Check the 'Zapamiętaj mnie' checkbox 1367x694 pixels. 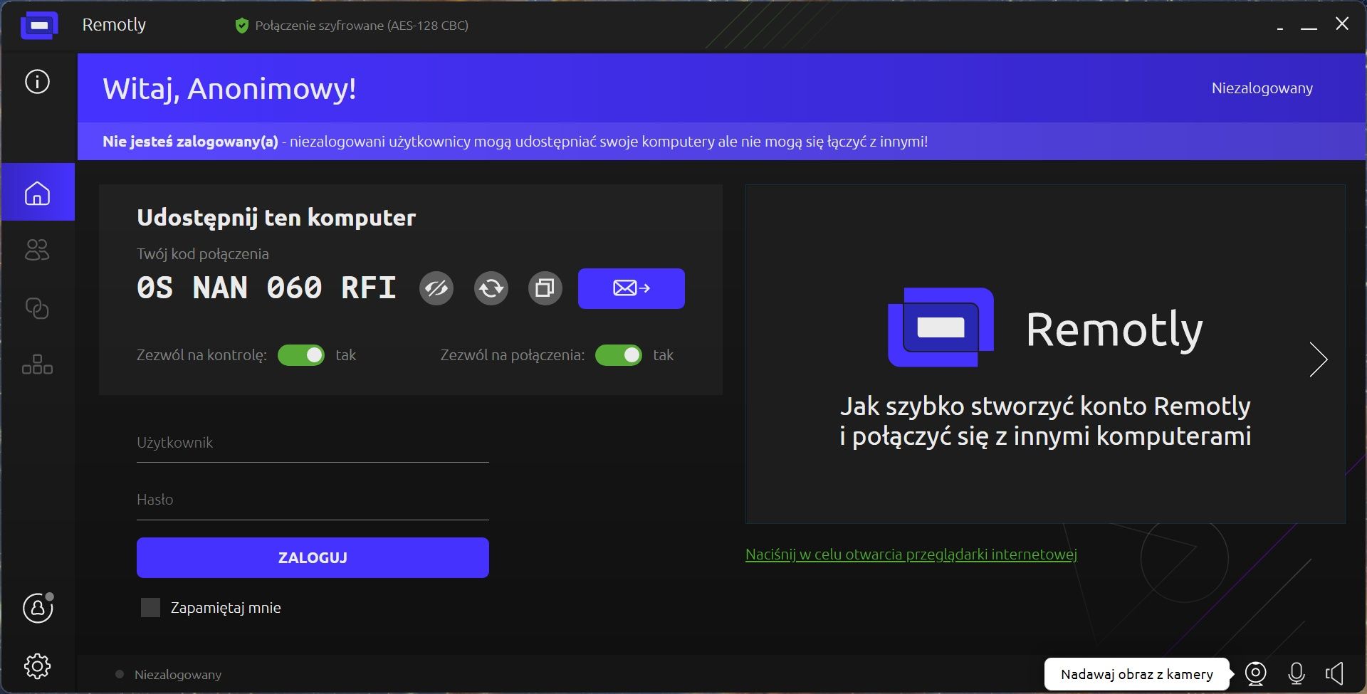[150, 608]
